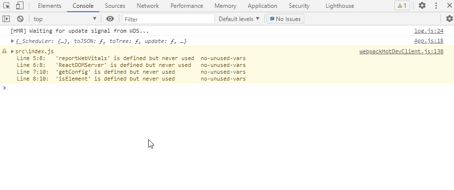454x190 pixels.
Task: Click the warning count badge
Action: (402, 5)
